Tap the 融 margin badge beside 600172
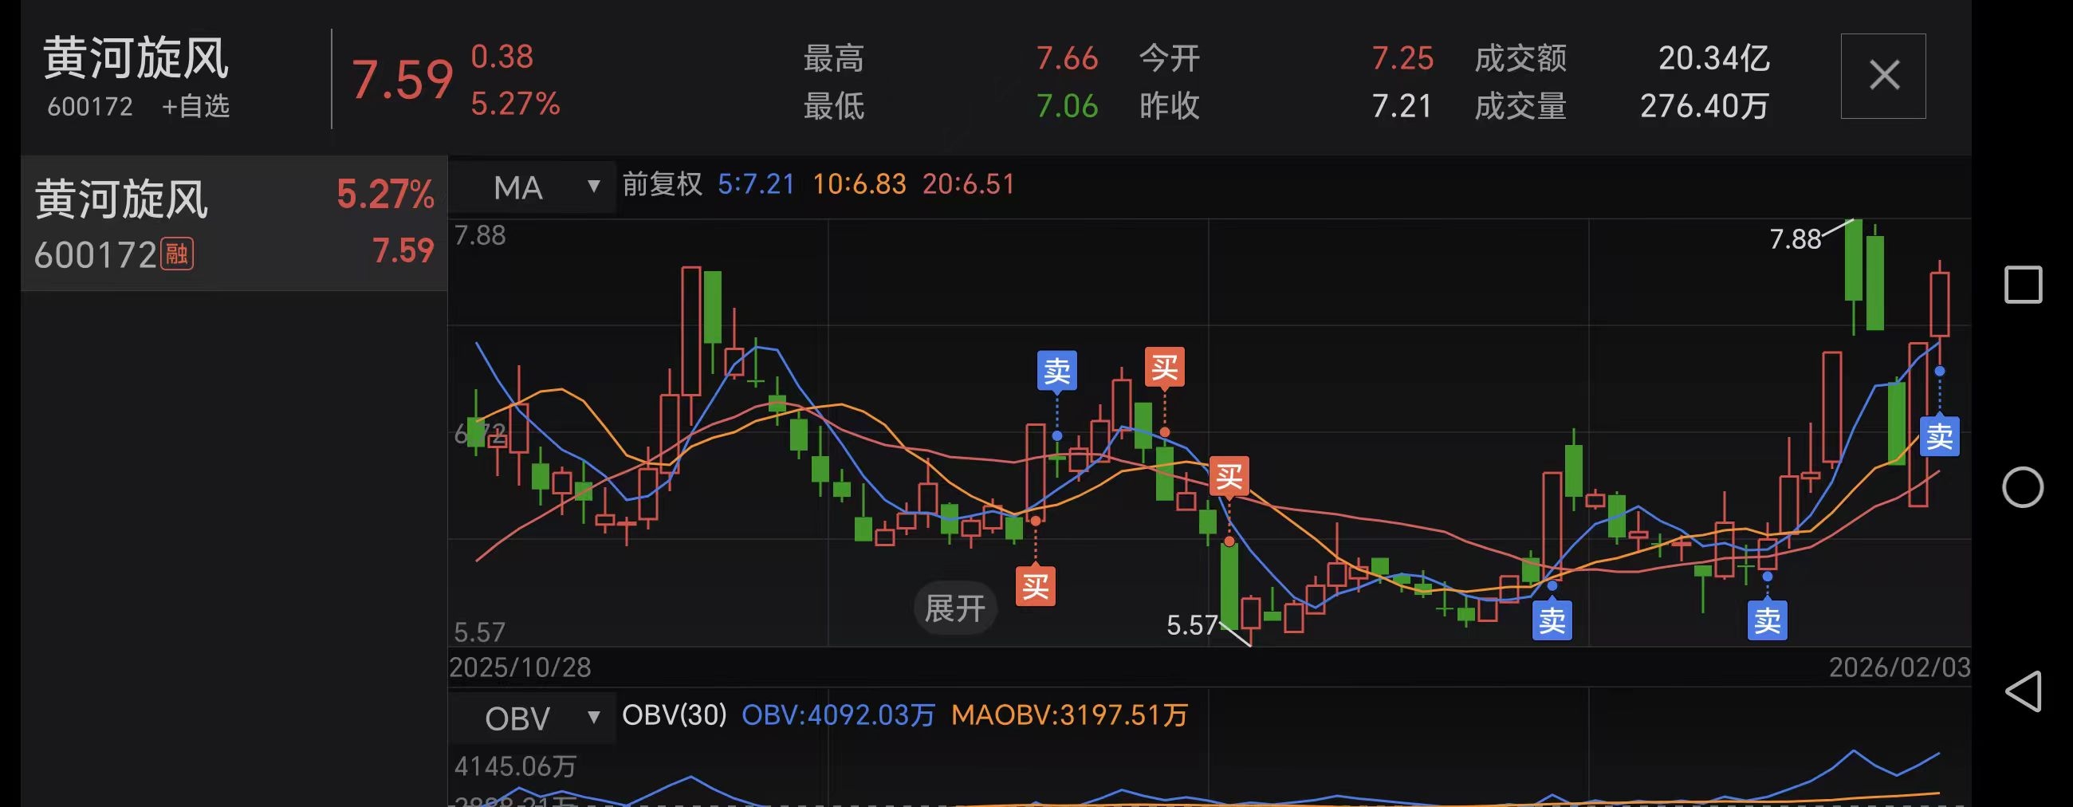This screenshot has width=2073, height=807. point(177,254)
